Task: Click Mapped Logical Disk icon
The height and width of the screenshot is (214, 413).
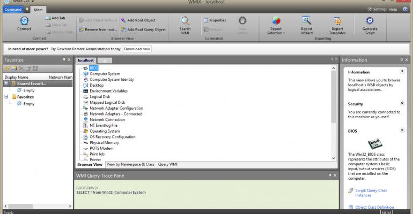Action: click(86, 102)
